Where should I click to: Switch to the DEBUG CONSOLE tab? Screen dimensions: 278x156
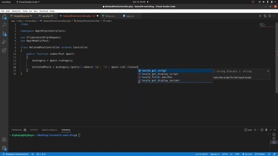[50, 130]
